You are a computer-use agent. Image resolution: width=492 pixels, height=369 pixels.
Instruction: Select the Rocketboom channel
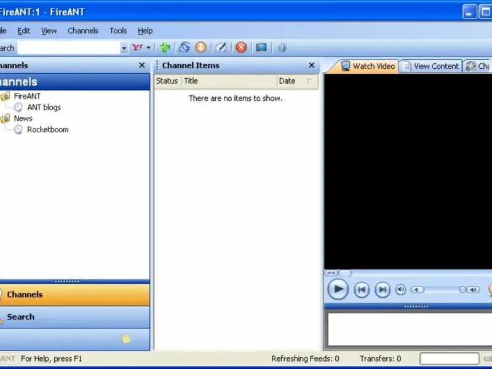[48, 130]
